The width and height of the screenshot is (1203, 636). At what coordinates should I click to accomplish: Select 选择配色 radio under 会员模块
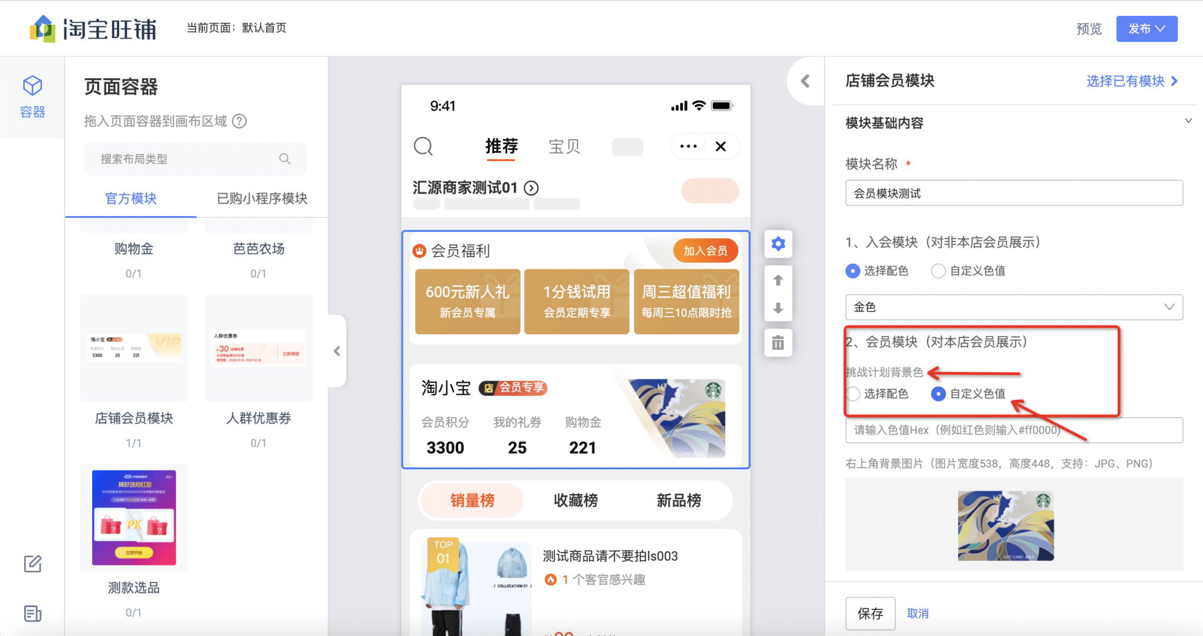pyautogui.click(x=853, y=393)
